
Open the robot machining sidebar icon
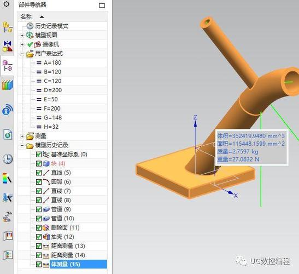pos(8,217)
